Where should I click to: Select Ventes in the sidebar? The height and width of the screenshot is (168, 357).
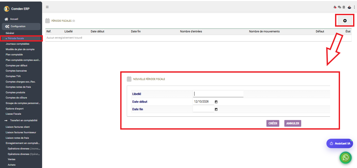point(11,159)
